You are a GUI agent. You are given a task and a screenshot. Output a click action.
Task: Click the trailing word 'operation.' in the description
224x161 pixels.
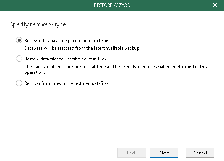click(x=35, y=72)
